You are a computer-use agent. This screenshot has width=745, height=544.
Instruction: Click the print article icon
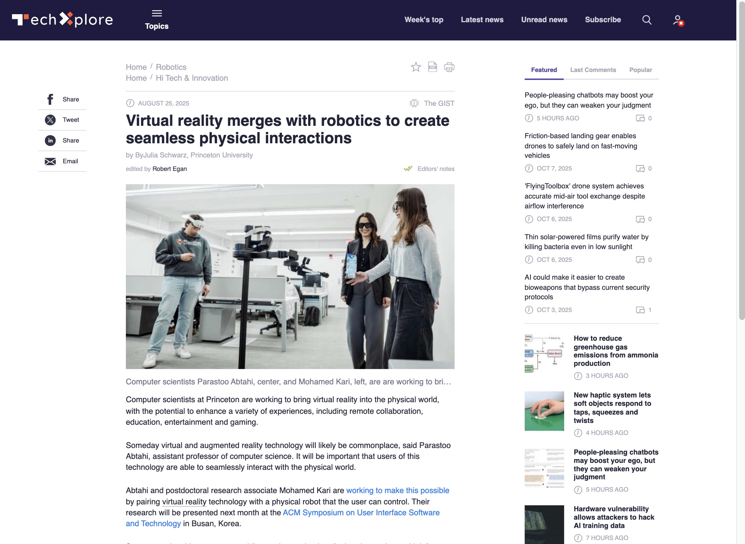point(449,67)
